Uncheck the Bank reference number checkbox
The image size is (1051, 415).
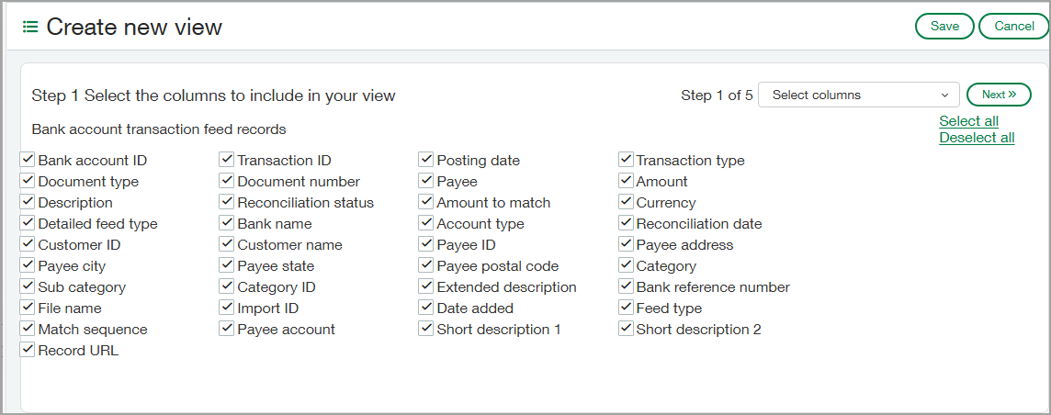tap(626, 286)
